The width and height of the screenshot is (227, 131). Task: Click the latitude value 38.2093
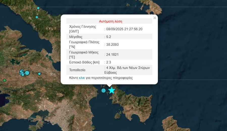pyautogui.click(x=112, y=45)
